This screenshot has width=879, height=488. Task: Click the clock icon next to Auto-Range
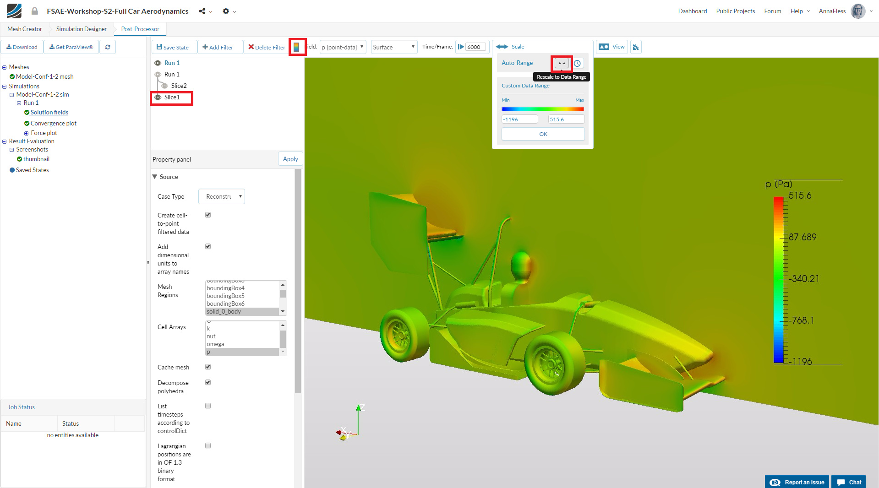tap(578, 63)
